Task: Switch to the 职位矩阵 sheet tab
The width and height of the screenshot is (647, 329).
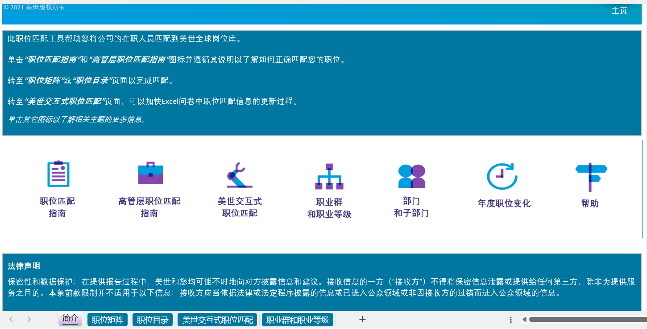Action: point(108,320)
